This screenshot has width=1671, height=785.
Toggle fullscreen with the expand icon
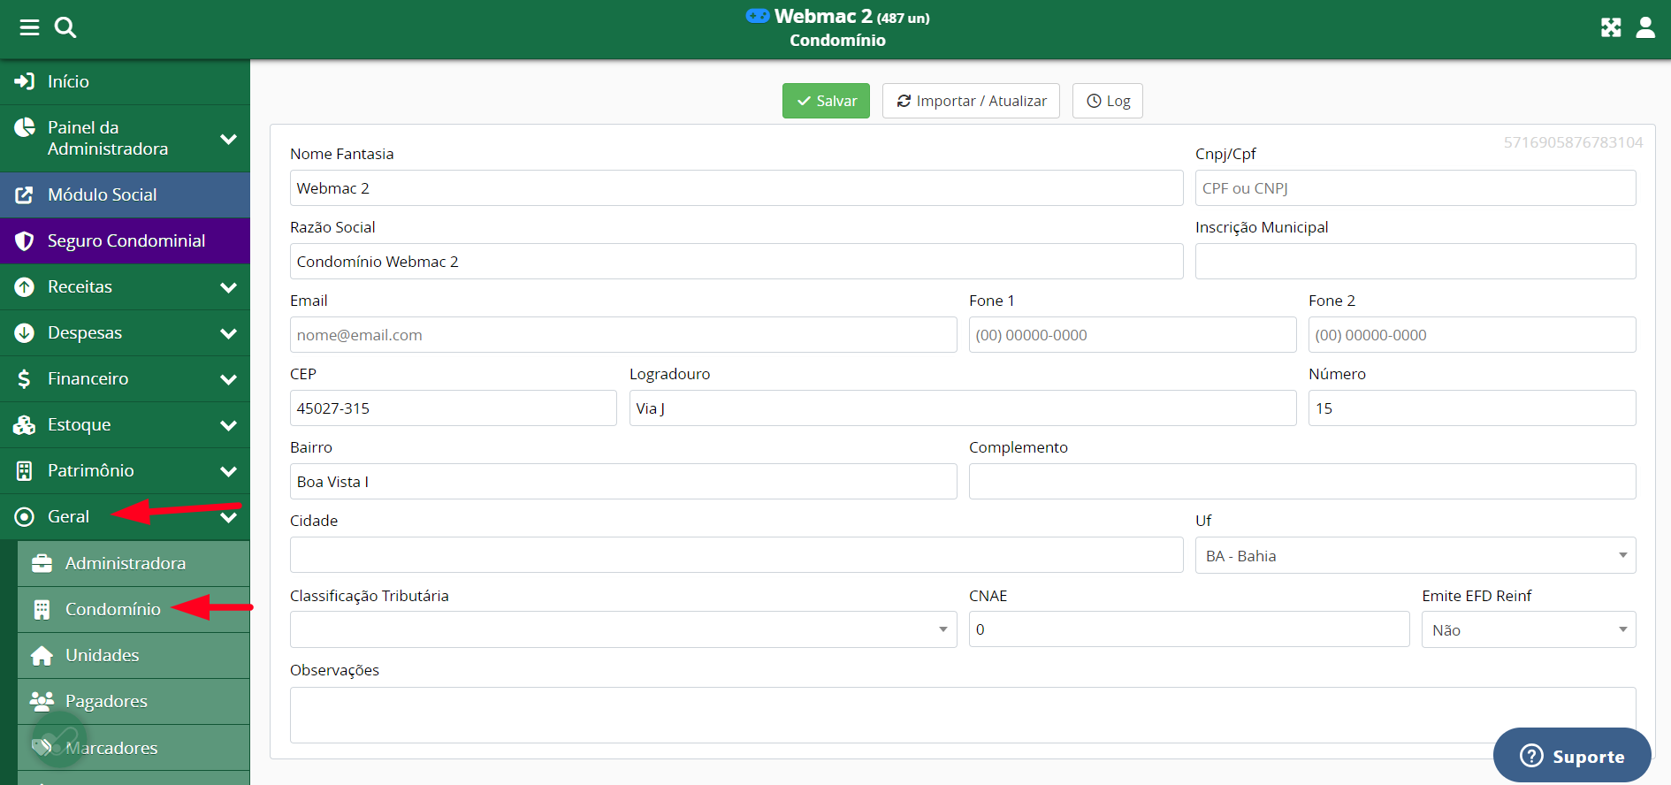[1611, 27]
